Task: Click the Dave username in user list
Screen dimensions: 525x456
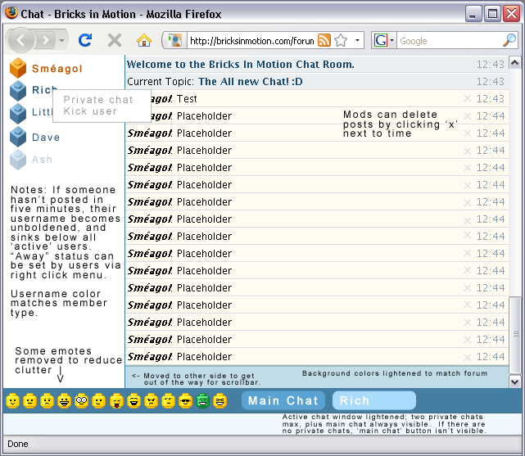Action: click(x=46, y=138)
